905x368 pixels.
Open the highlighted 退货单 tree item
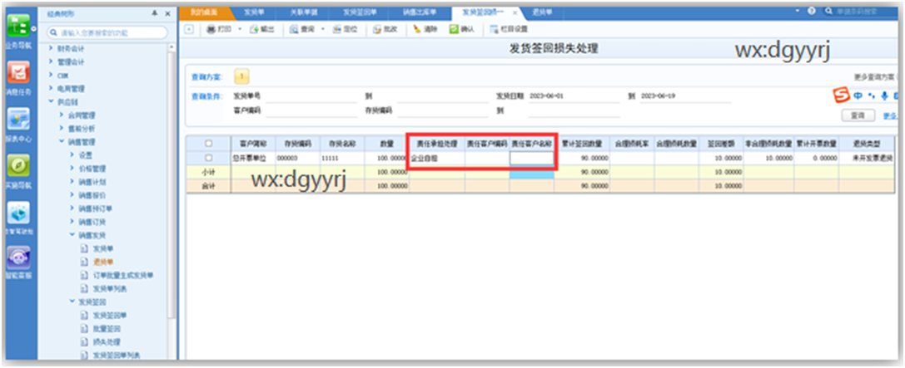103,262
